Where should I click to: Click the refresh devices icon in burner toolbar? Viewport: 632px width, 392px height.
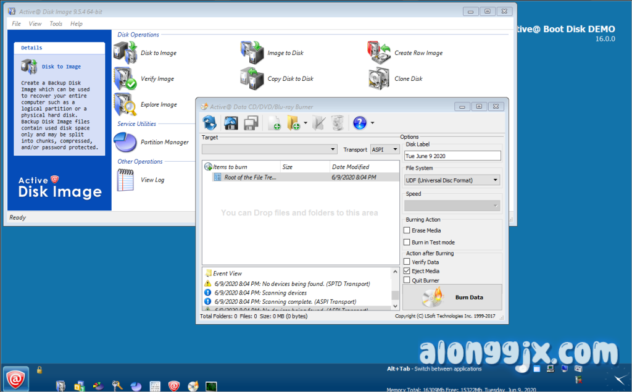[210, 123]
